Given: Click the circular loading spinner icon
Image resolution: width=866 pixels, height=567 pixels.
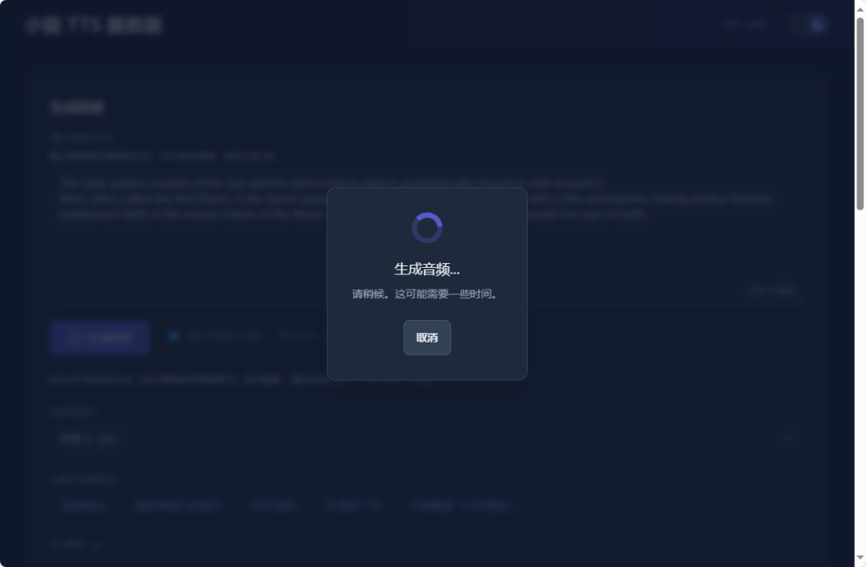Looking at the screenshot, I should (x=427, y=228).
